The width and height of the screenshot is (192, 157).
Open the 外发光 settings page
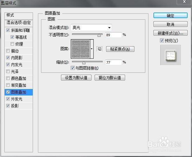point(17,99)
